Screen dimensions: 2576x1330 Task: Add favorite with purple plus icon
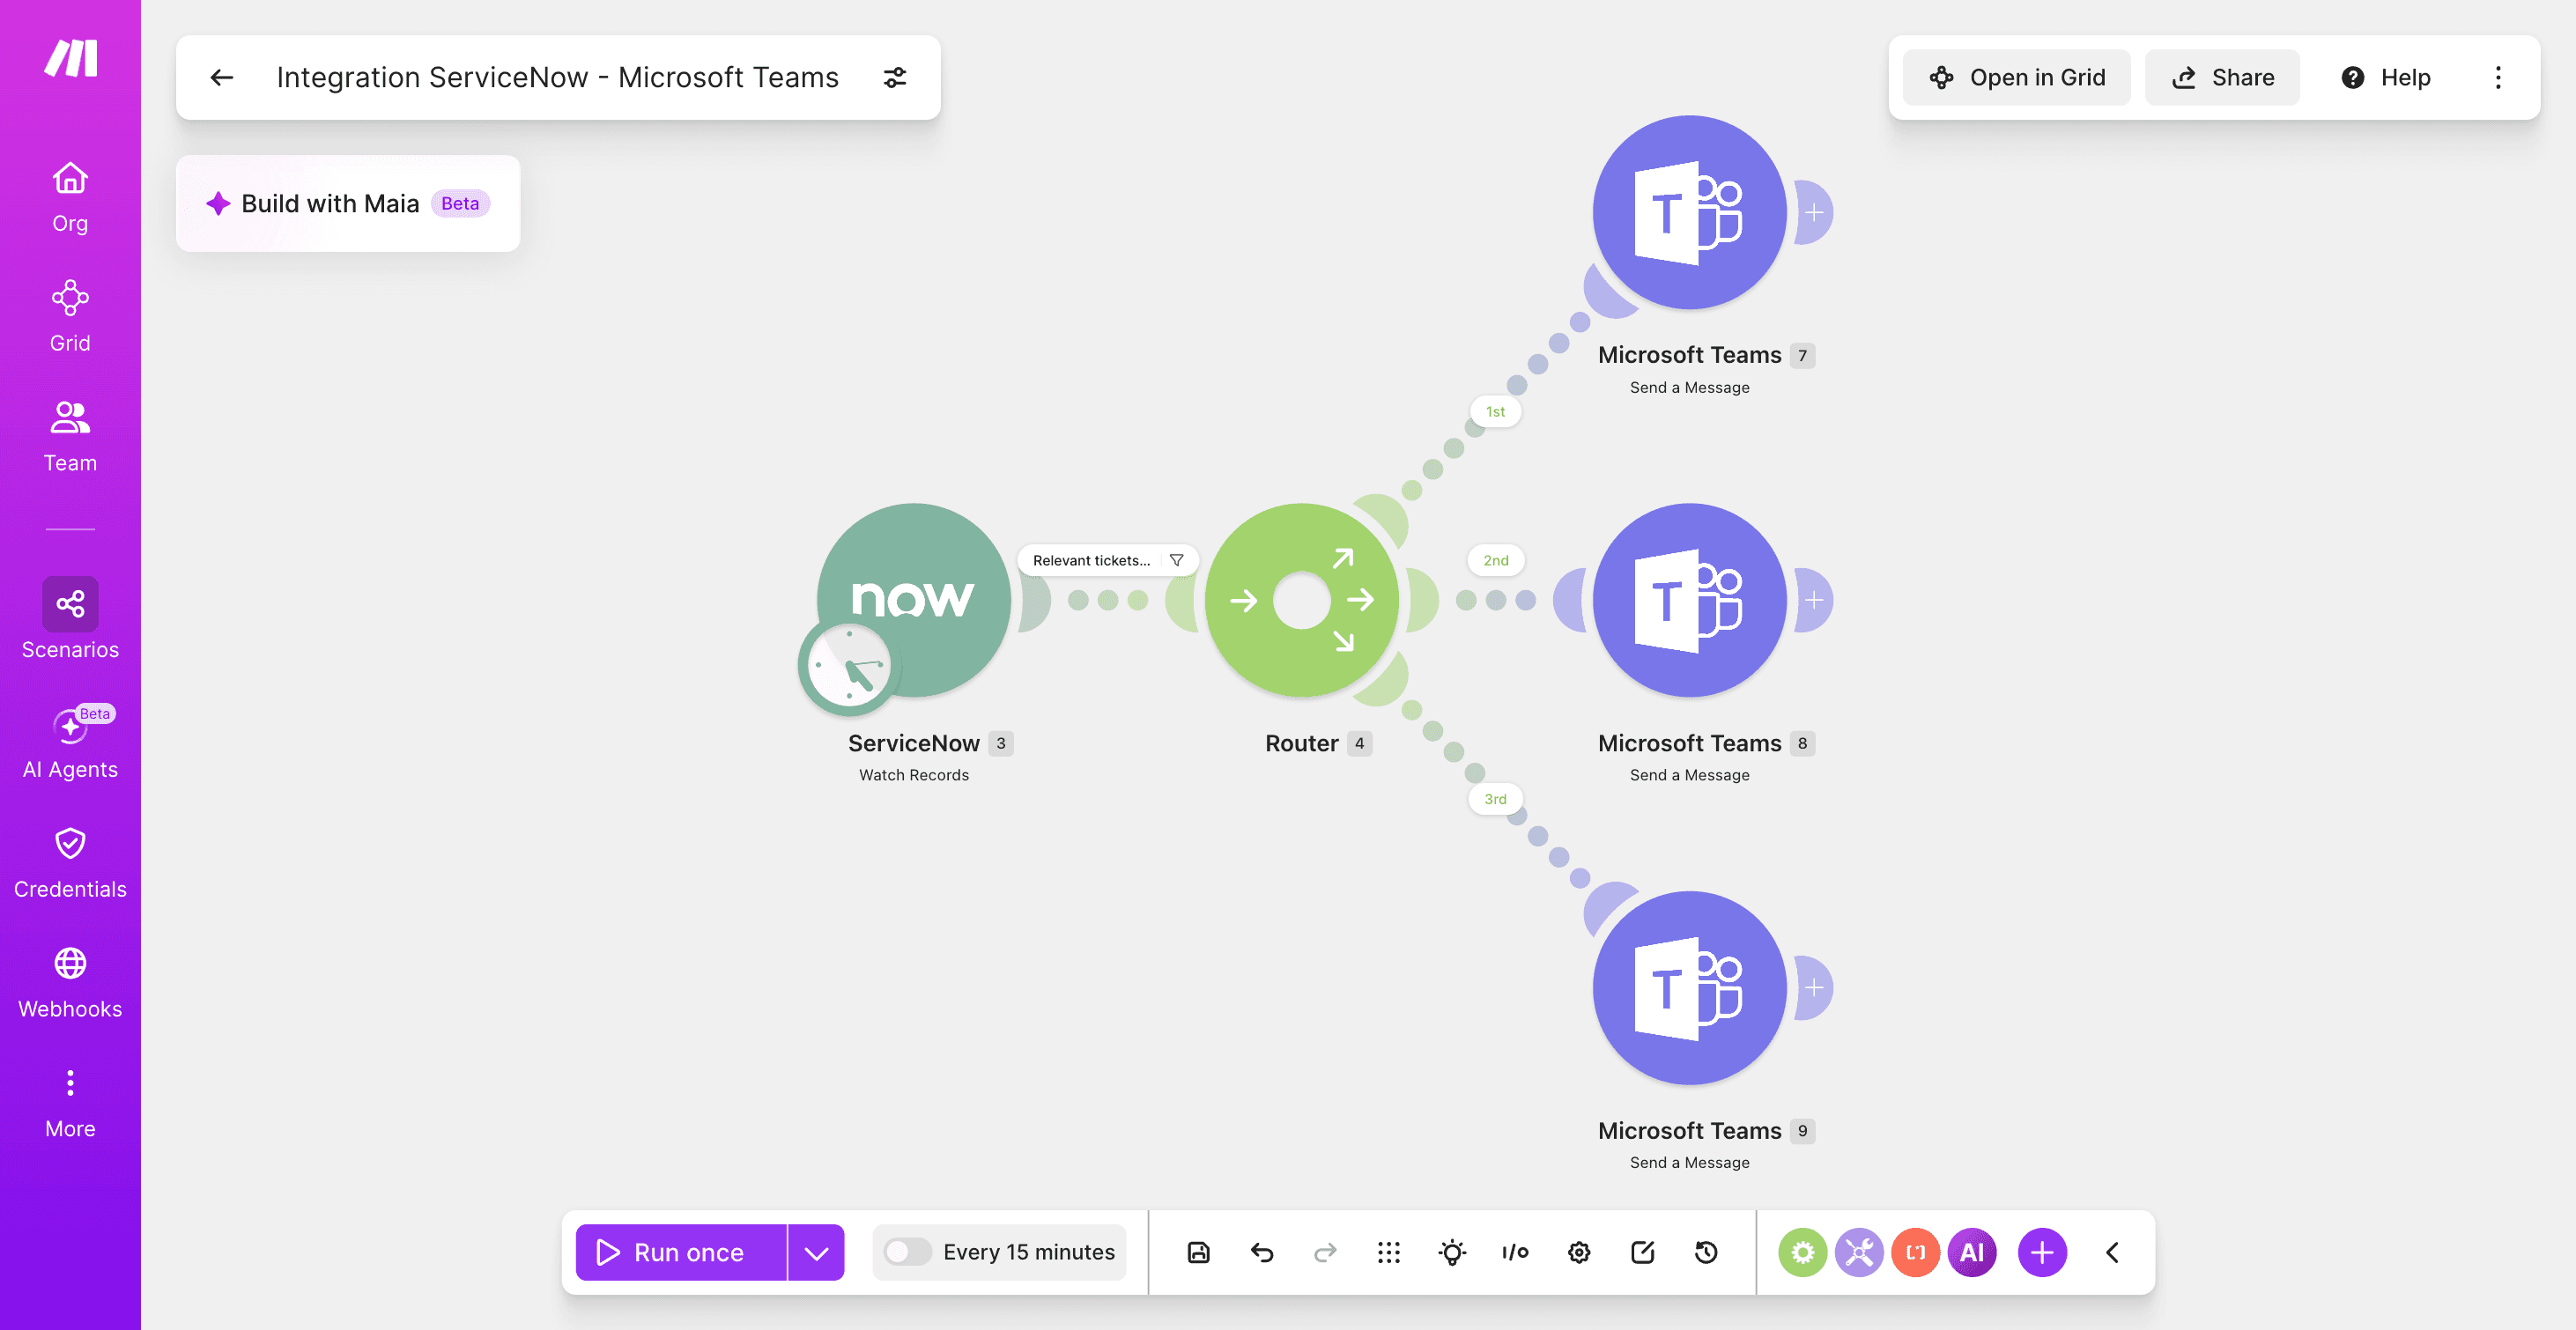click(2042, 1252)
